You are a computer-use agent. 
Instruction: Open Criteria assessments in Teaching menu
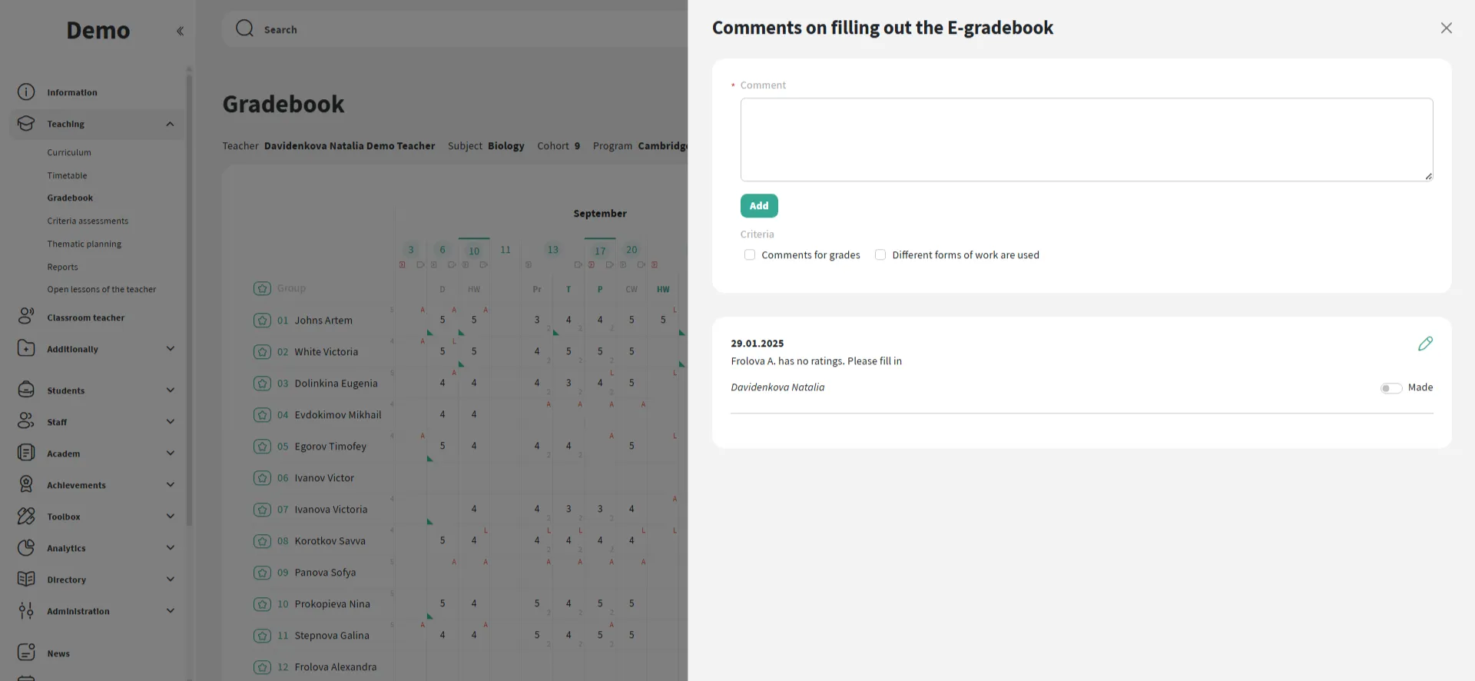point(88,221)
